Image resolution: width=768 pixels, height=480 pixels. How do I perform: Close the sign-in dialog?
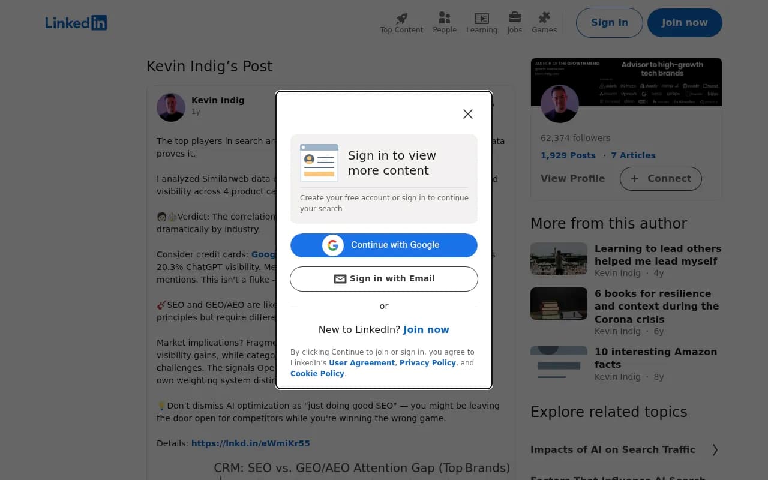pyautogui.click(x=468, y=114)
